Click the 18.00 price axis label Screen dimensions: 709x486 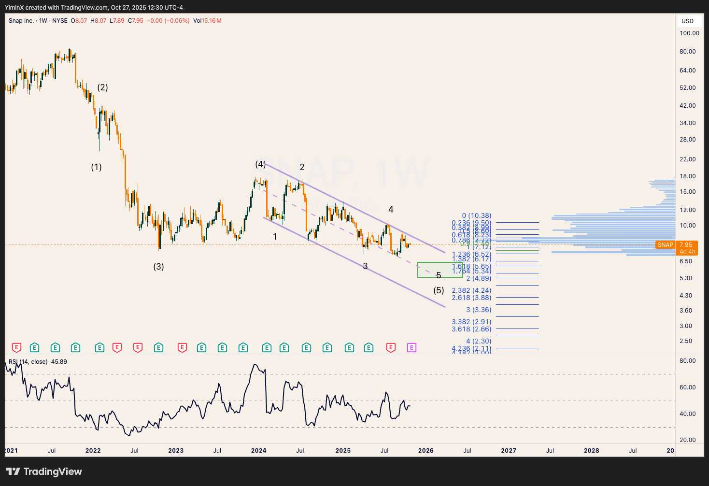coord(688,176)
